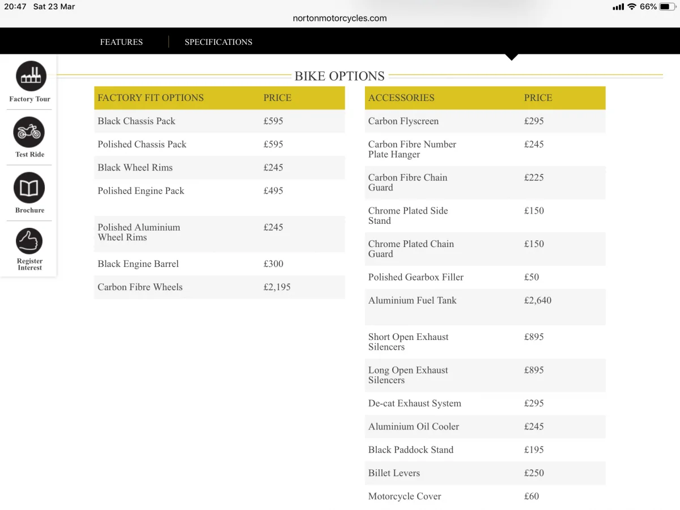Screen dimensions: 680x510
Task: Tap the battery icon in status bar
Action: pyautogui.click(x=668, y=7)
